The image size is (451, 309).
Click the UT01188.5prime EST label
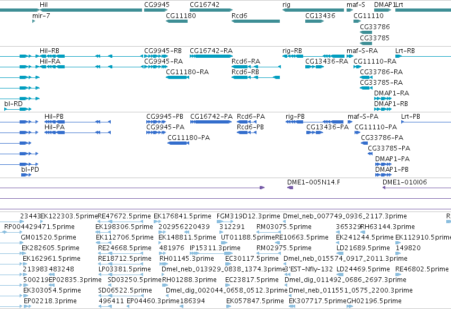click(248, 237)
